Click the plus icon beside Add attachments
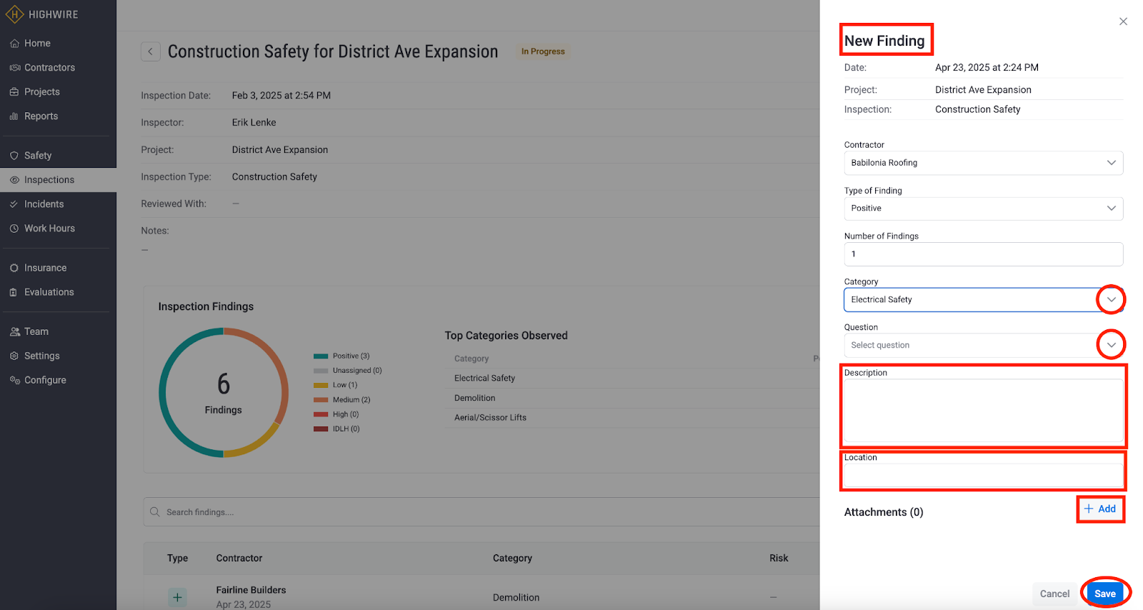This screenshot has width=1143, height=610. (1089, 509)
